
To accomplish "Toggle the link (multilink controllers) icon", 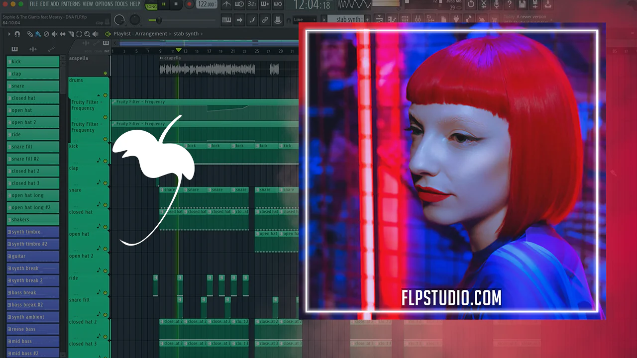I will pos(265,20).
